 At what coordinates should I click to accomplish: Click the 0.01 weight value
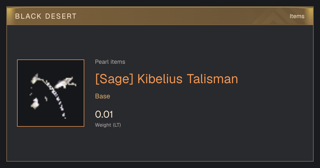click(104, 114)
